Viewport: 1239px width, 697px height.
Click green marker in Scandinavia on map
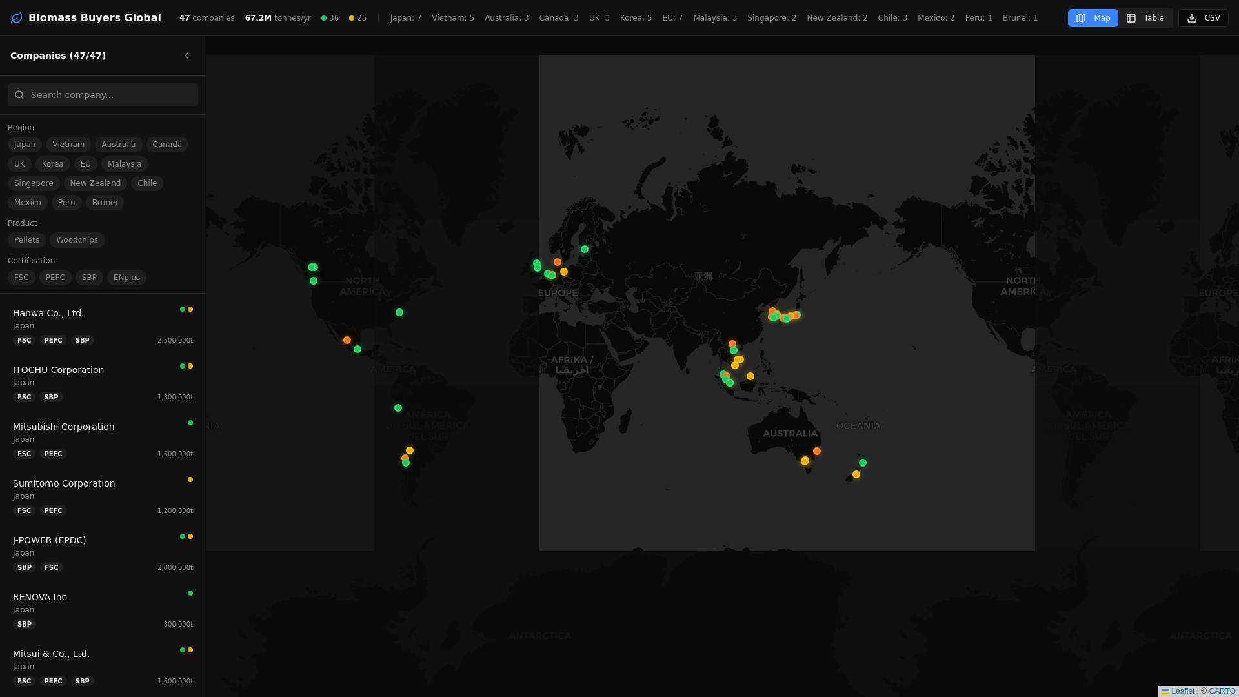click(585, 249)
